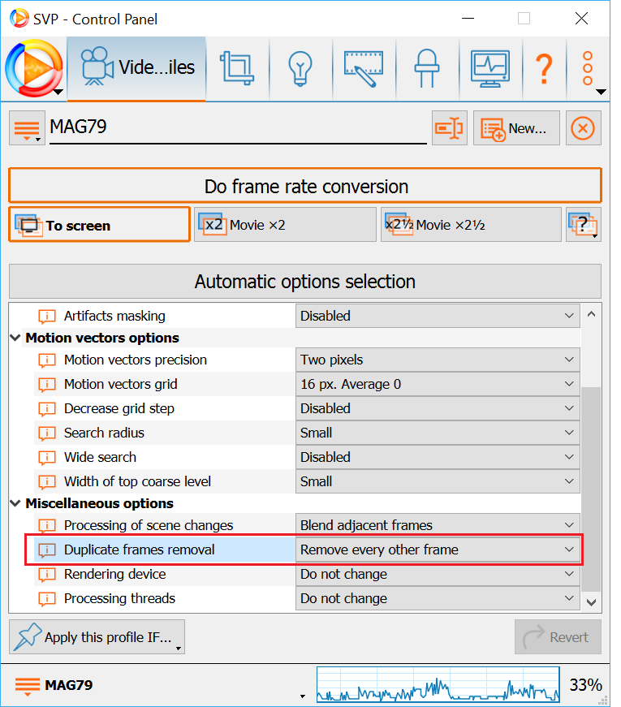Image resolution: width=621 pixels, height=707 pixels.
Task: Toggle the Do frame rate conversion button
Action: click(x=304, y=186)
